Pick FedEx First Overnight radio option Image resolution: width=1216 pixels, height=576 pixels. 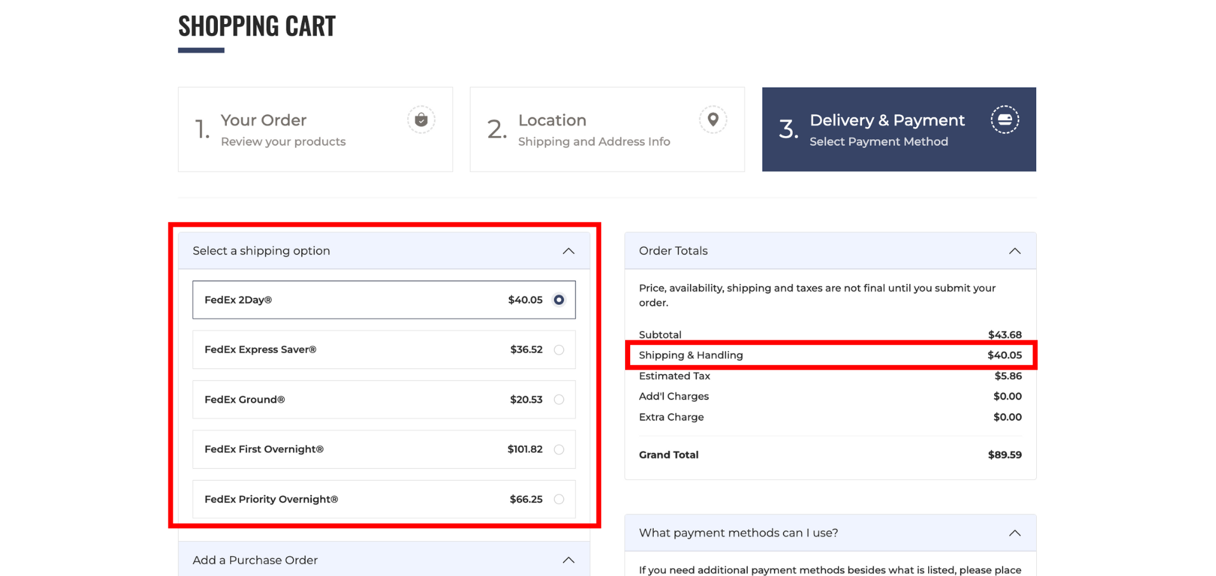[x=558, y=450]
